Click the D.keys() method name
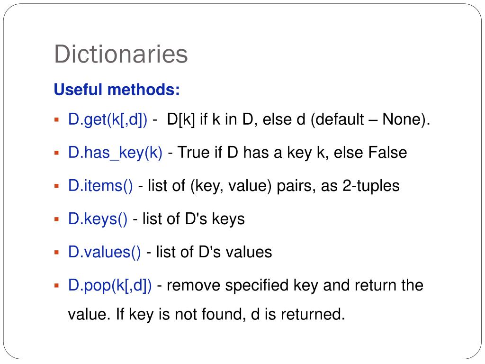This screenshot has height=364, width=485. click(x=98, y=219)
